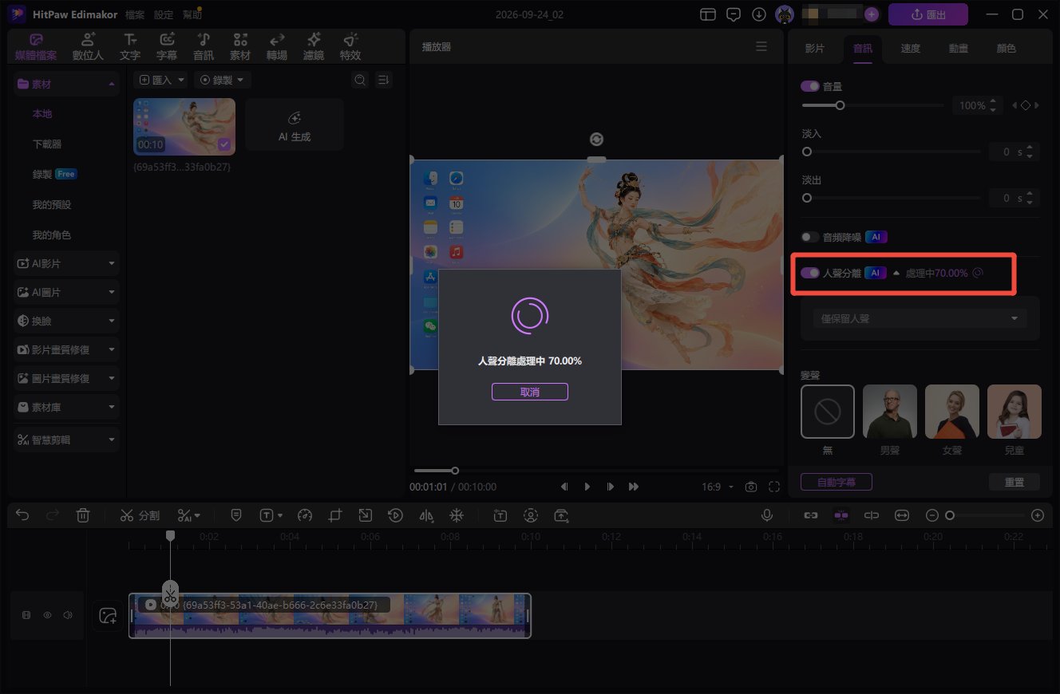Screen dimensions: 1060x694
Task: Delete selected clip with trash icon
Action: pyautogui.click(x=83, y=515)
